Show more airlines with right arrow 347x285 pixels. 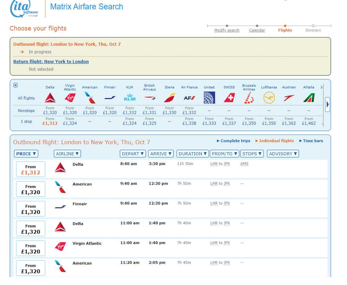click(328, 104)
